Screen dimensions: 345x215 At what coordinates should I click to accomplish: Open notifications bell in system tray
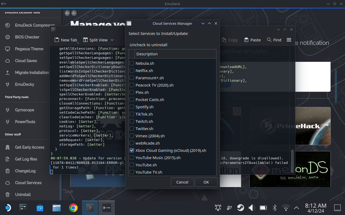218,208
